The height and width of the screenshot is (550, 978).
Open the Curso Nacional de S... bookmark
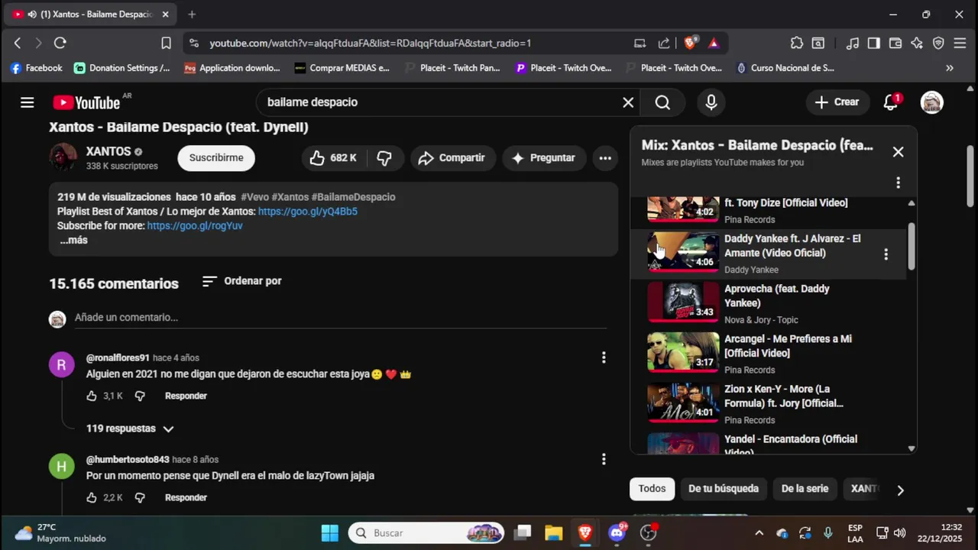(x=785, y=68)
